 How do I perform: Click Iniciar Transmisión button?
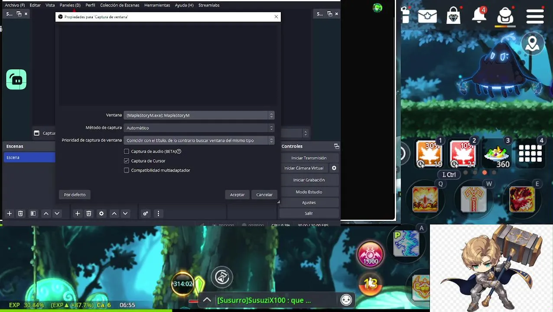[x=309, y=158]
